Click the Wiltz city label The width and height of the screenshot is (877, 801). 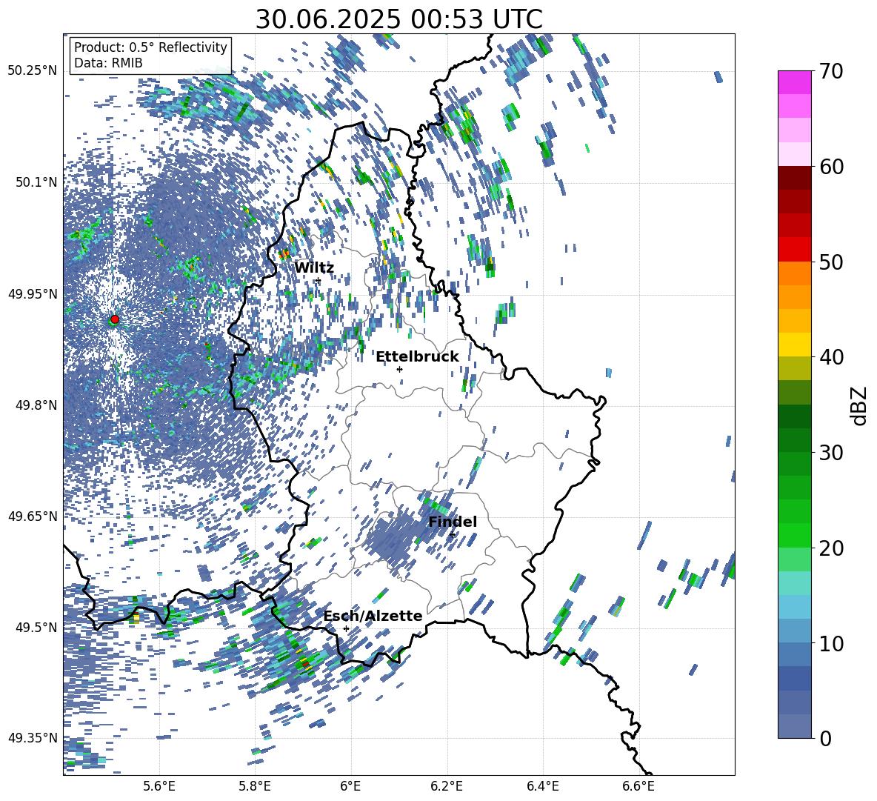tap(314, 267)
